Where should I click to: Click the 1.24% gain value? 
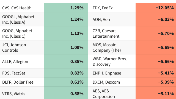click(77, 20)
